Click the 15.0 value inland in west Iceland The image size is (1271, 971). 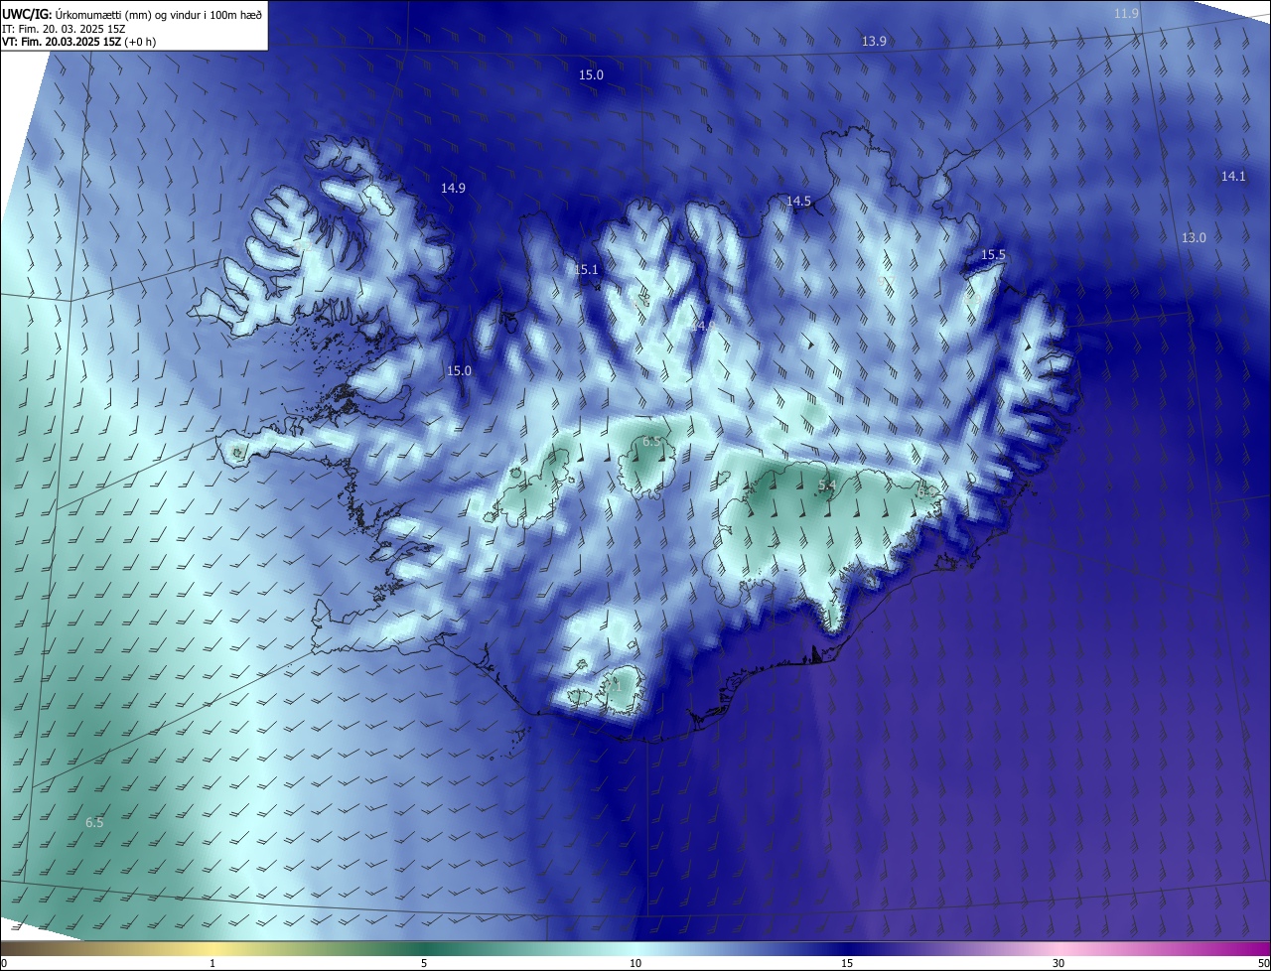[459, 370]
